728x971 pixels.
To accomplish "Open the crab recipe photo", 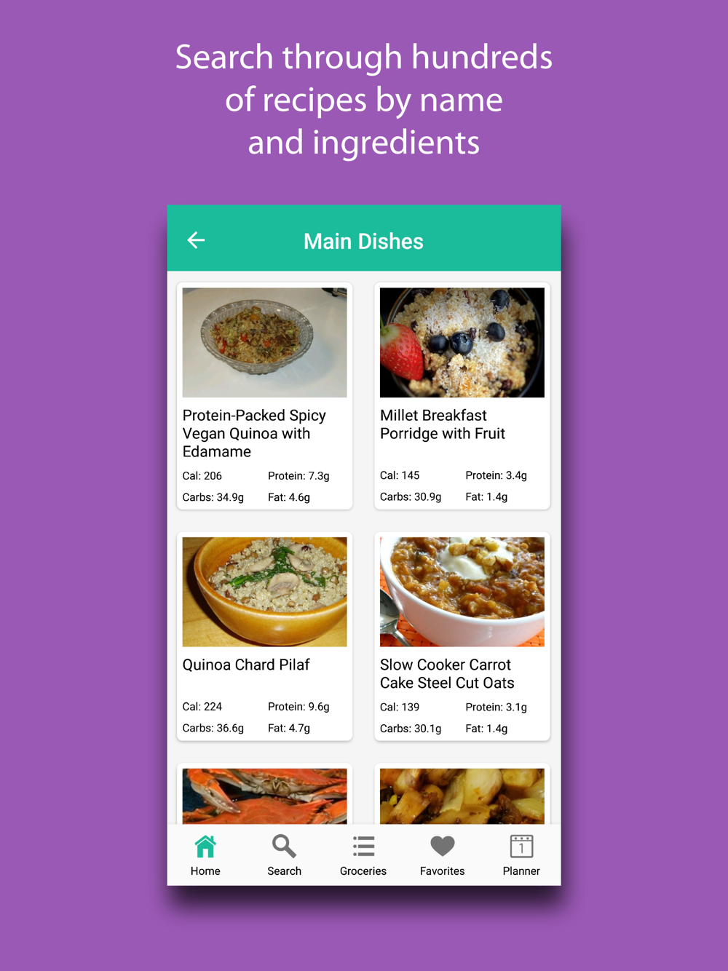I will (x=264, y=796).
